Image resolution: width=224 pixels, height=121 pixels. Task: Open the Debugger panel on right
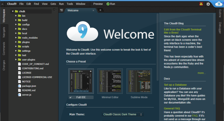tap(220, 28)
